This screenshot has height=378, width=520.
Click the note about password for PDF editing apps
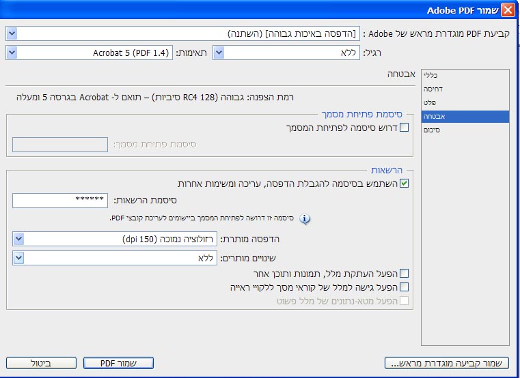202,218
